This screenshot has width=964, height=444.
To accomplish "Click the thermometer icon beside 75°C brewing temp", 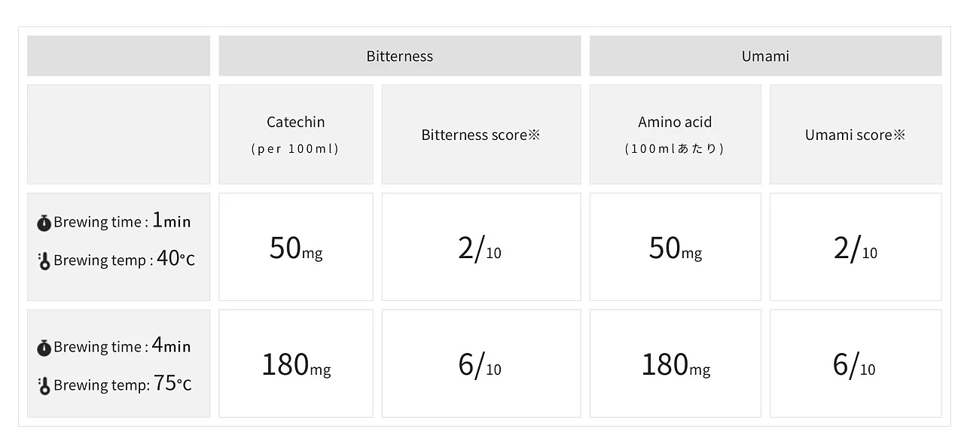I will point(44,386).
